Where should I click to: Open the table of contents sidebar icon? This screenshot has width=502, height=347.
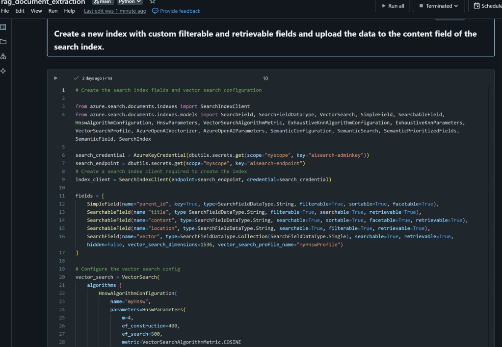pos(3,27)
